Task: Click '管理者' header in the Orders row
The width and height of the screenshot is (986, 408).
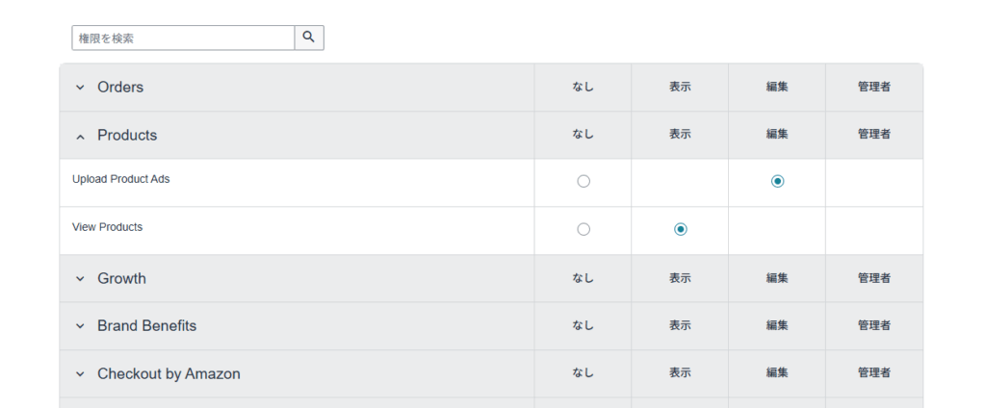Action: [x=873, y=87]
